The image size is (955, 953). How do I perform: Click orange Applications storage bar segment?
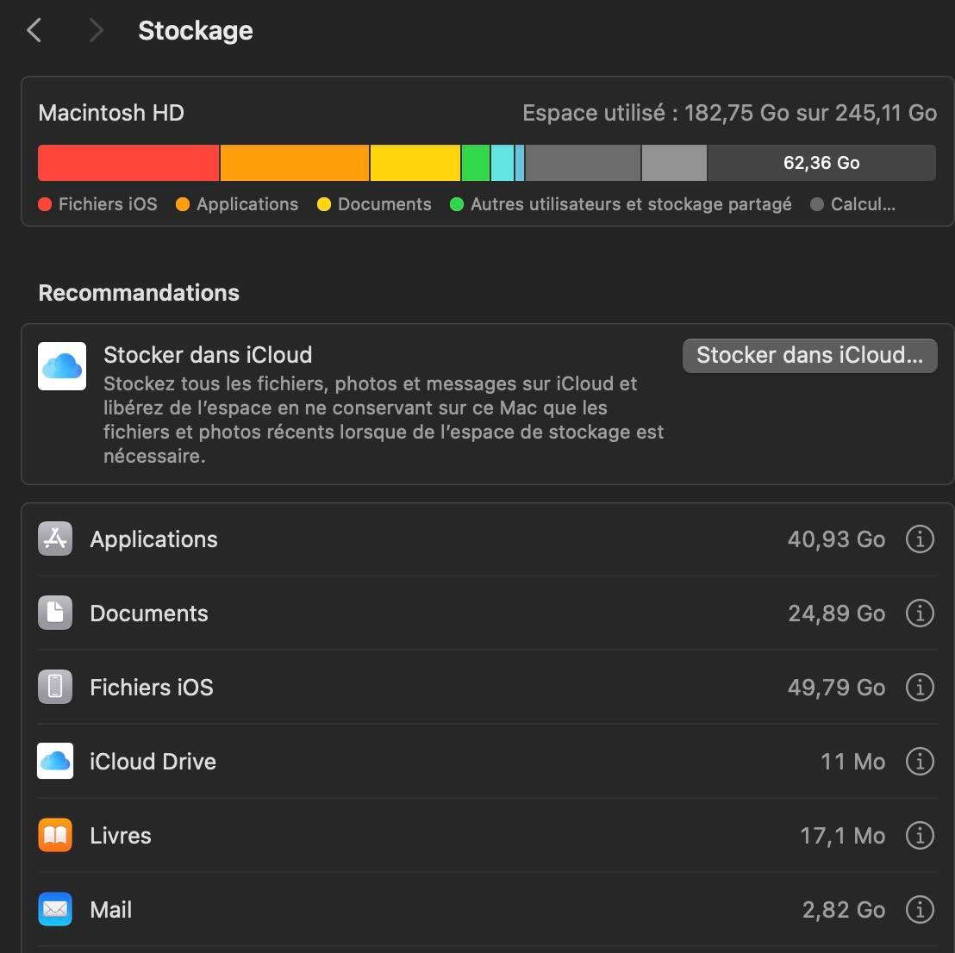[295, 163]
